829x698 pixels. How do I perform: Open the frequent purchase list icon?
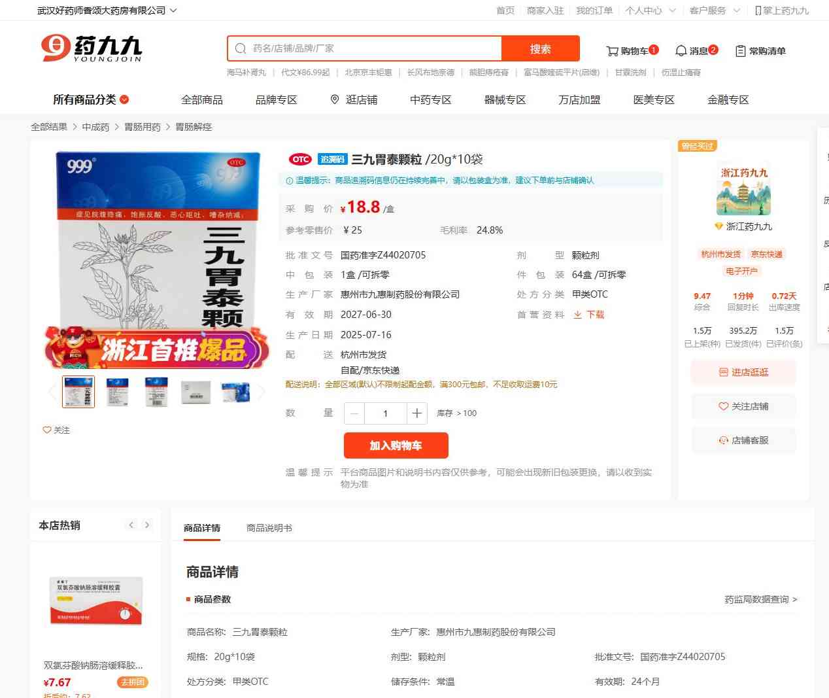[741, 51]
